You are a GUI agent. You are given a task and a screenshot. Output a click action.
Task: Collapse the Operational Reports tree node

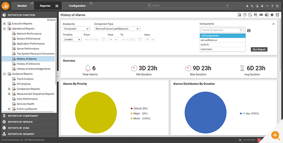tap(4, 29)
